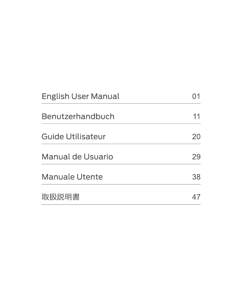Open the Manuale Utente entry
Image resolution: width=242 pixels, height=297 pixels.
tap(72, 177)
